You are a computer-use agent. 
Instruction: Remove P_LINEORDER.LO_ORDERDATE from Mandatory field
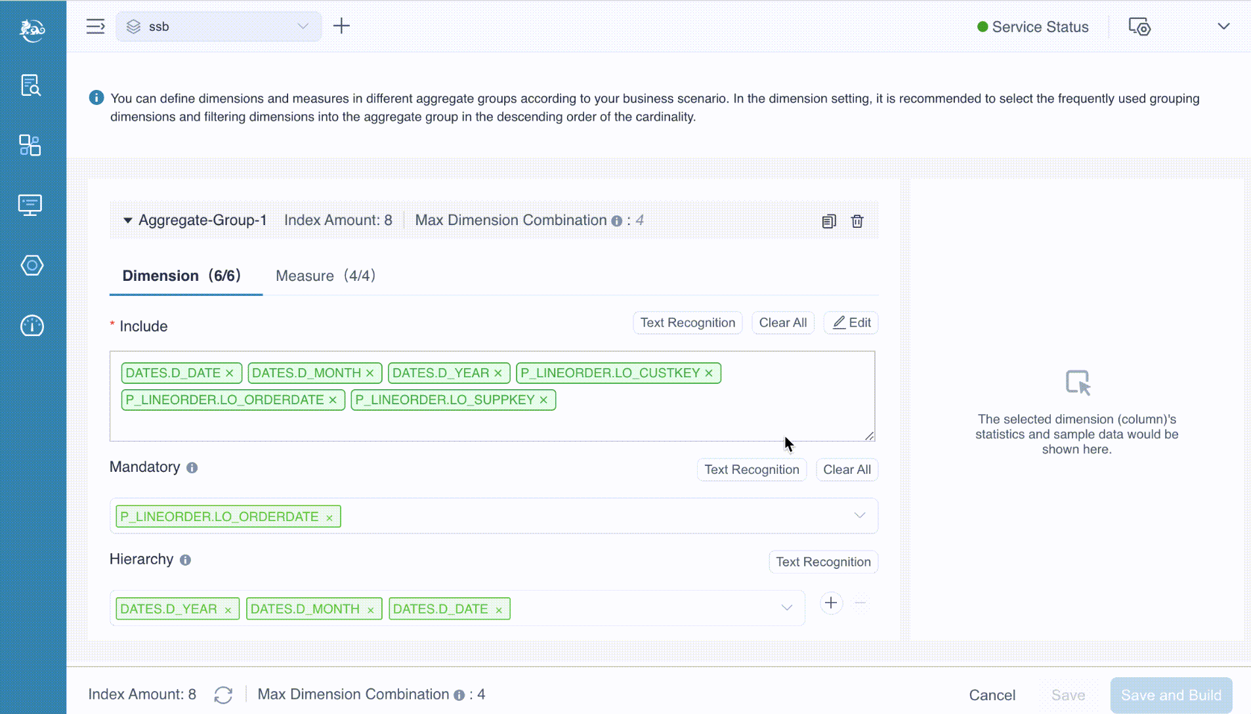[329, 518]
